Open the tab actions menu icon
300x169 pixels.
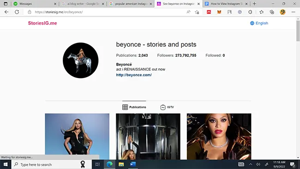pos(6,4)
